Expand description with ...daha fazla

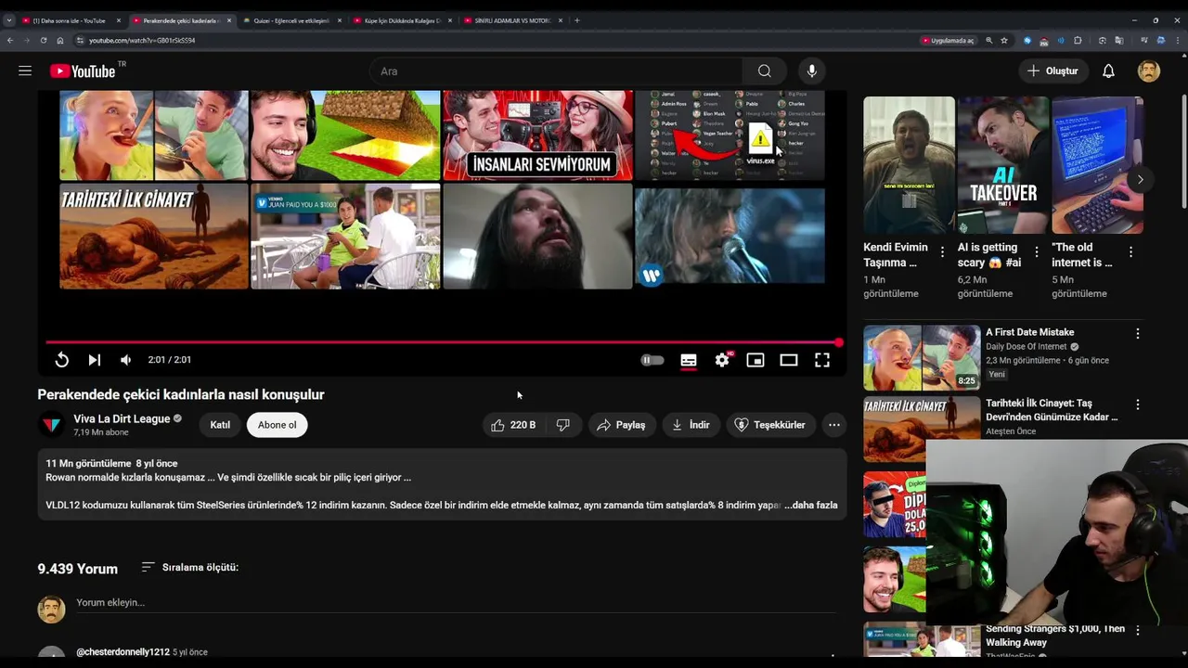[811, 506]
